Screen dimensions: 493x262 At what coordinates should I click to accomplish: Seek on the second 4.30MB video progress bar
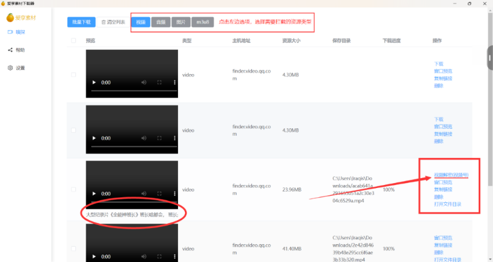click(x=134, y=147)
